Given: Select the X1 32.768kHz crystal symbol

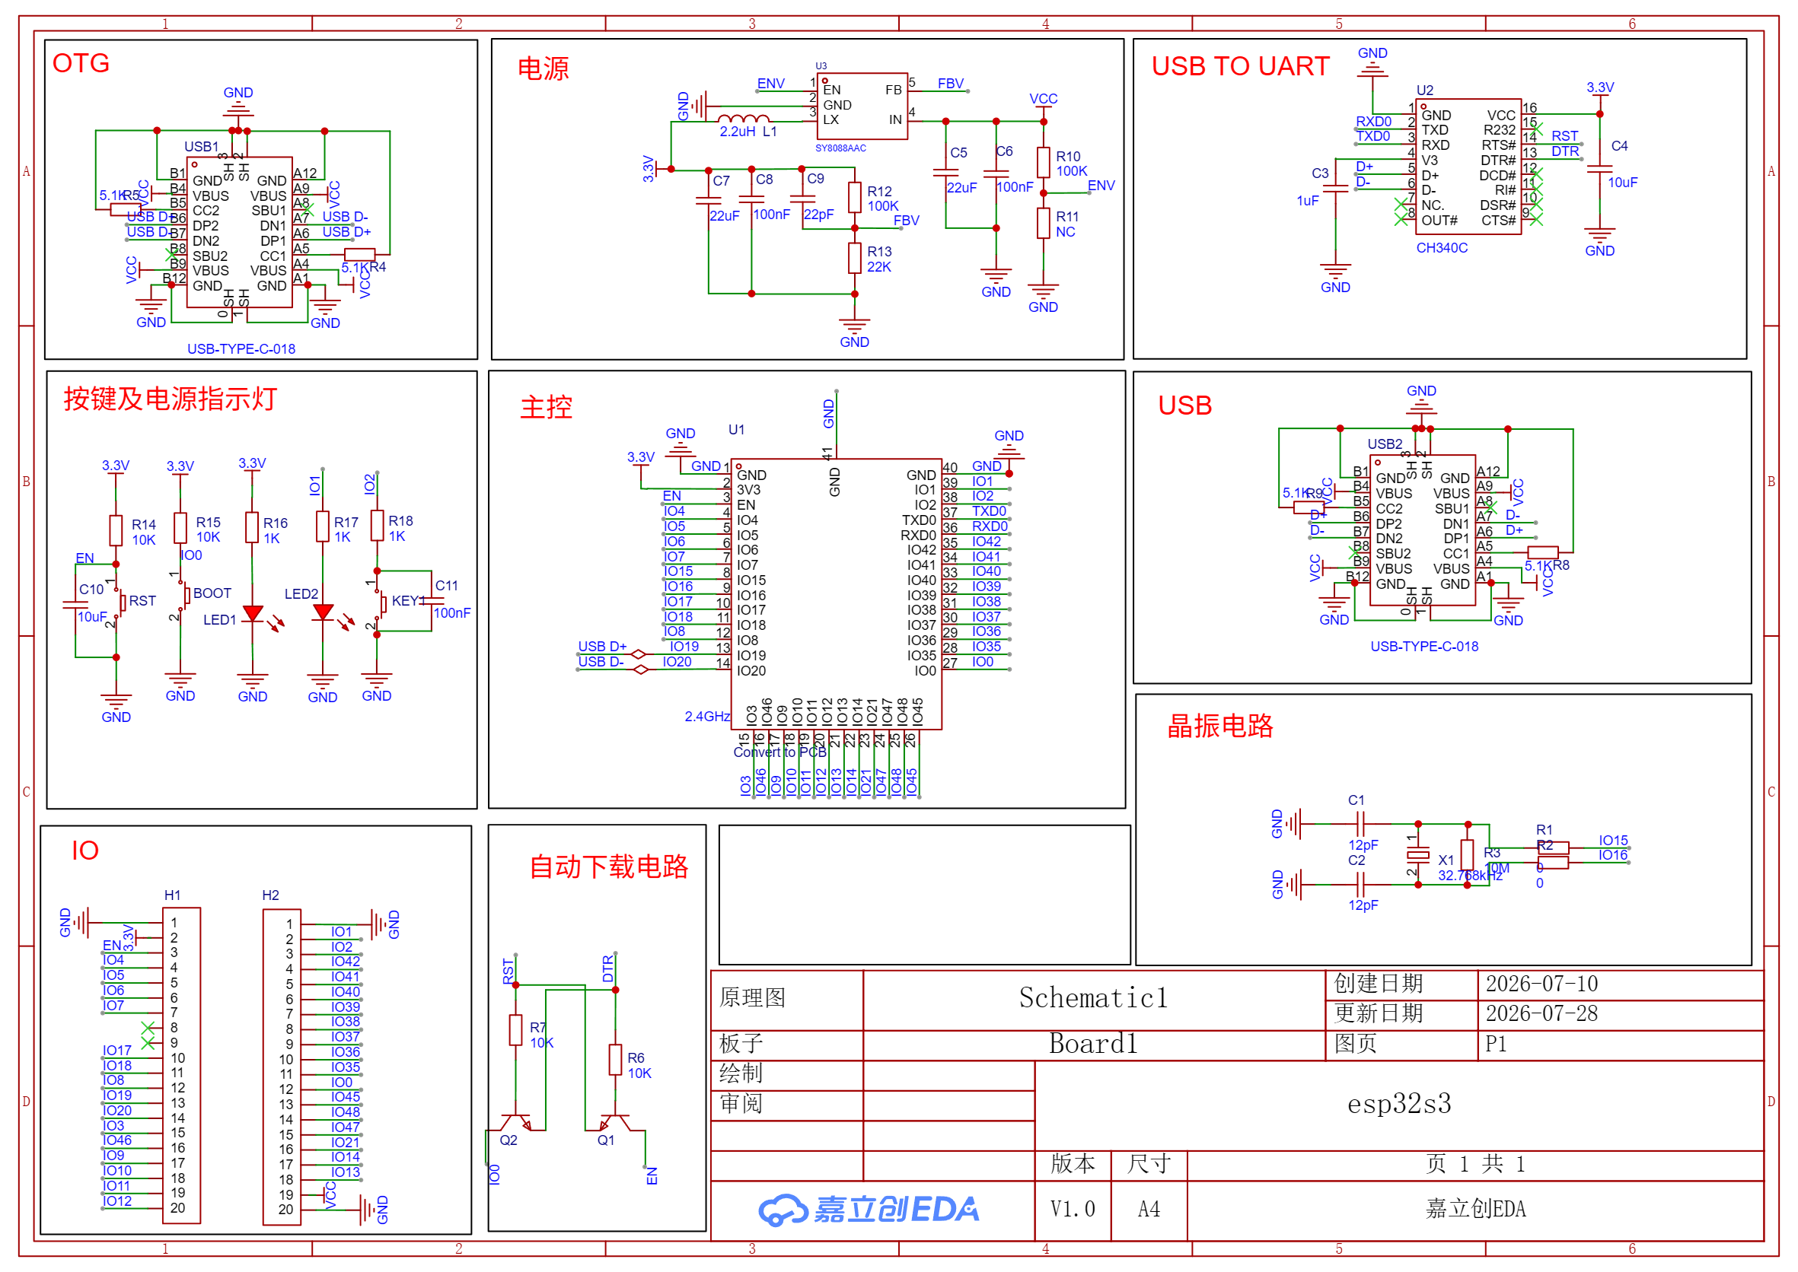Looking at the screenshot, I should (1418, 854).
